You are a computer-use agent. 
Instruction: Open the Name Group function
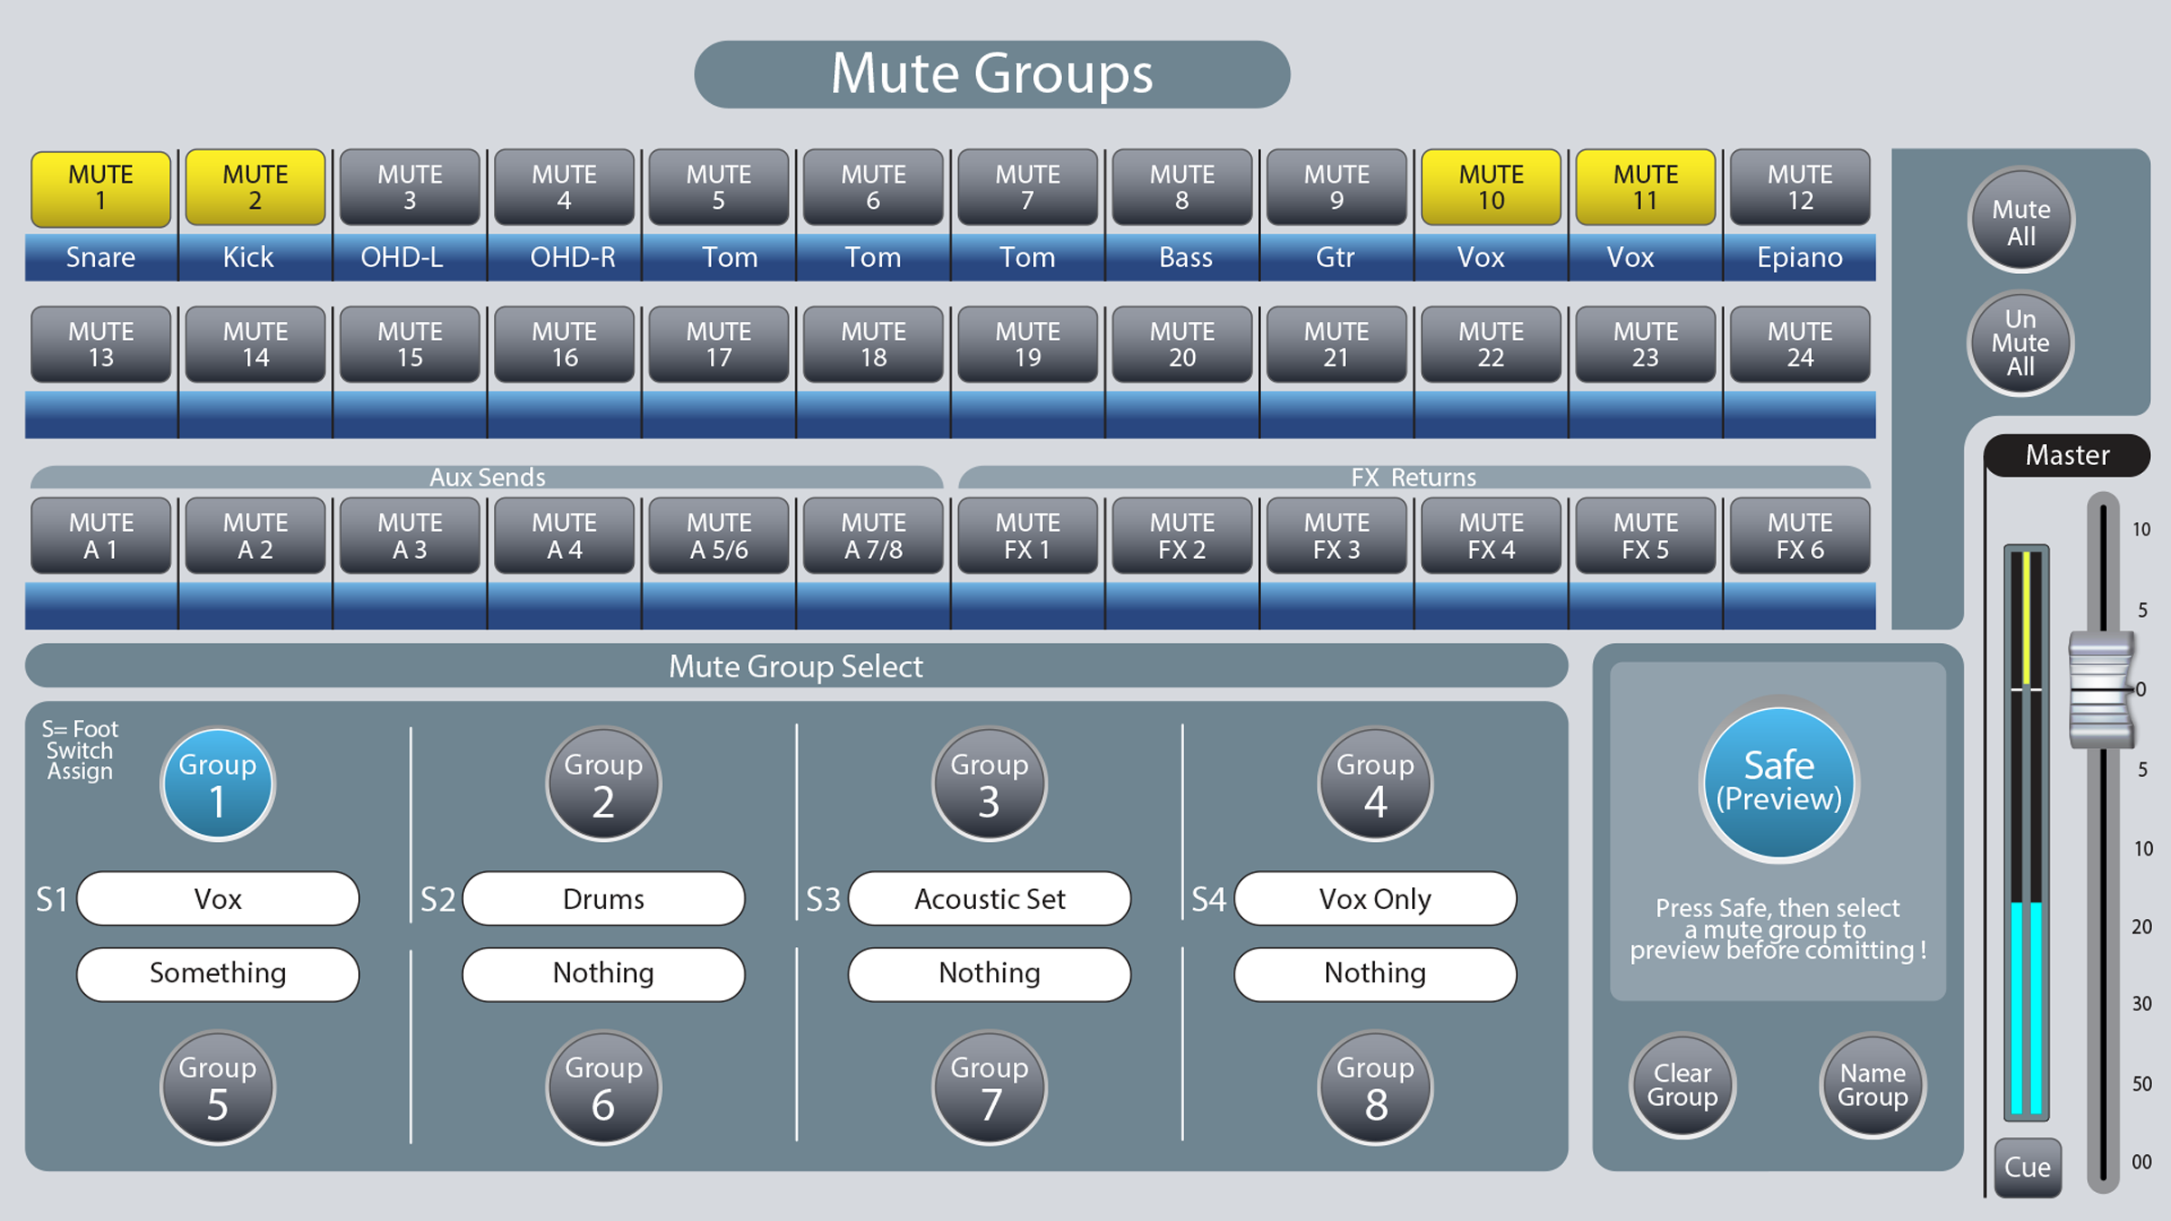click(x=1872, y=1084)
